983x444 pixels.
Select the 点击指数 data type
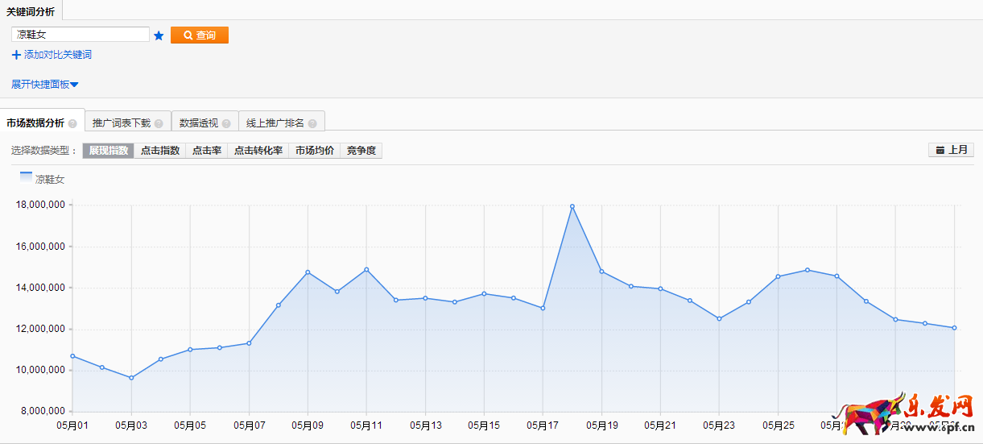pos(160,151)
